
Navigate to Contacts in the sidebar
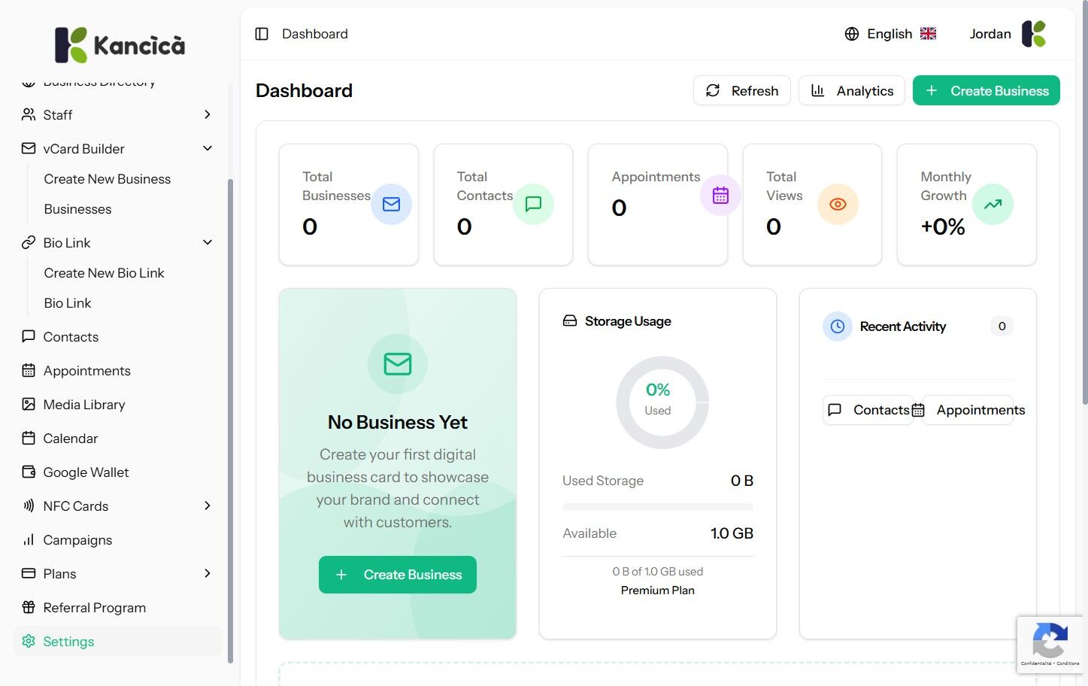(x=118, y=336)
